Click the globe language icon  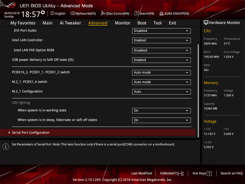[x=52, y=13]
